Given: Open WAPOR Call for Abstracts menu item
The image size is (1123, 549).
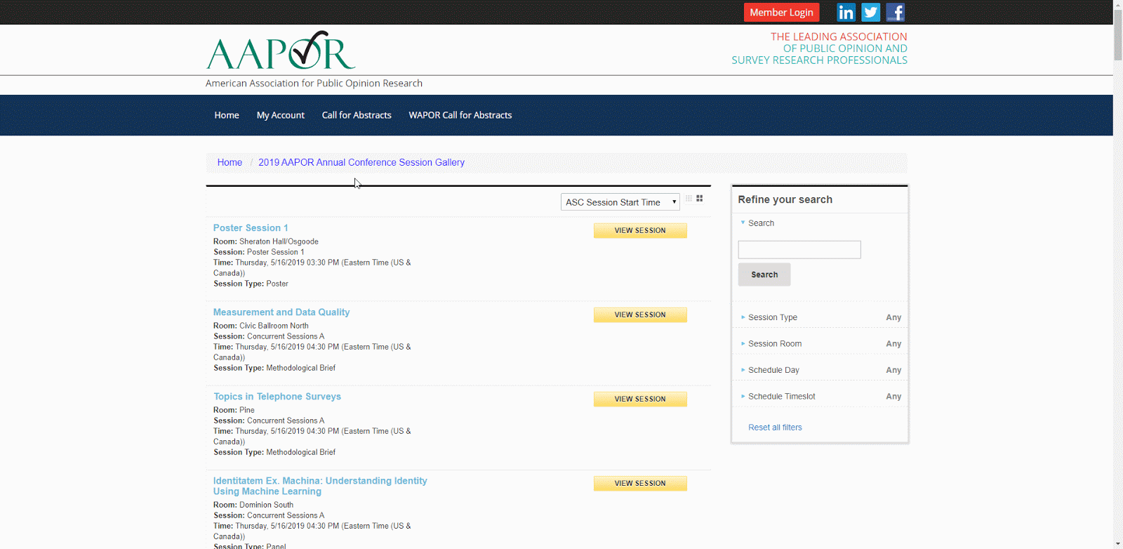Looking at the screenshot, I should [x=460, y=115].
